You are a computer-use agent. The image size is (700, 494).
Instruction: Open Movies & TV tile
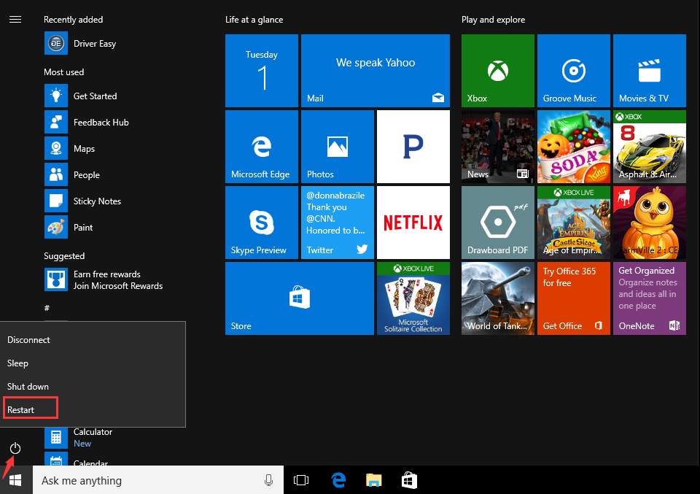(650, 71)
